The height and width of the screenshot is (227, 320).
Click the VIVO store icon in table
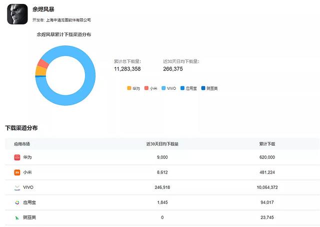point(17,187)
